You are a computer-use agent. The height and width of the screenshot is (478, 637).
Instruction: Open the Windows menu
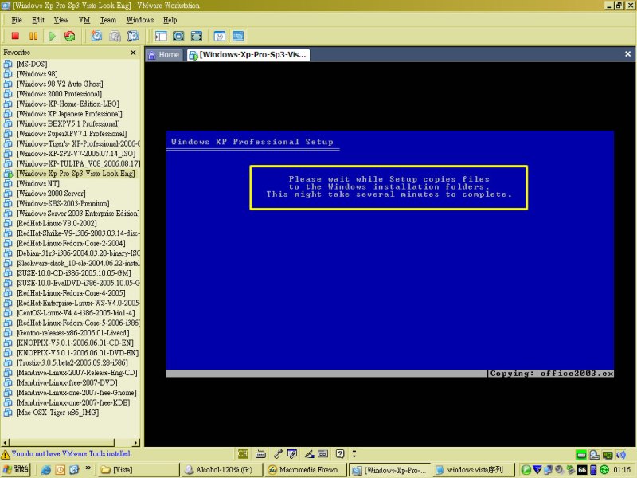(x=140, y=20)
